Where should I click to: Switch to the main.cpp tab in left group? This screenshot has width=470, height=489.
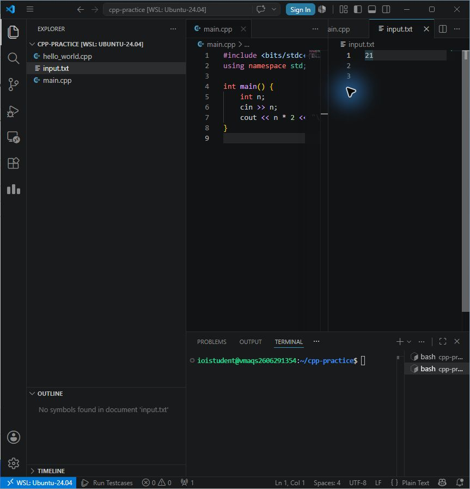click(x=218, y=29)
